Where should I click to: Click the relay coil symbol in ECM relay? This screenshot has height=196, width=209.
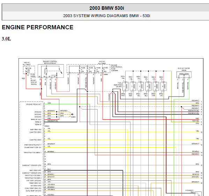click(46, 71)
